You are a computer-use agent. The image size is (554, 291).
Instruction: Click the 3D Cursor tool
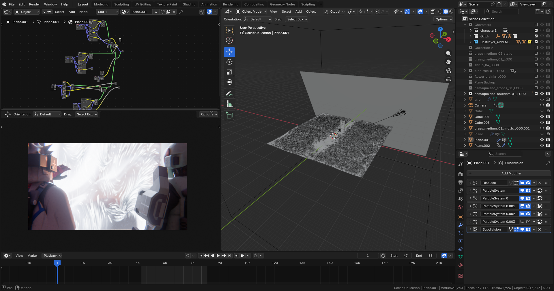coord(229,40)
